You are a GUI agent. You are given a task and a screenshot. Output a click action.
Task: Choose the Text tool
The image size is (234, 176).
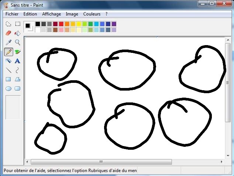(17, 61)
